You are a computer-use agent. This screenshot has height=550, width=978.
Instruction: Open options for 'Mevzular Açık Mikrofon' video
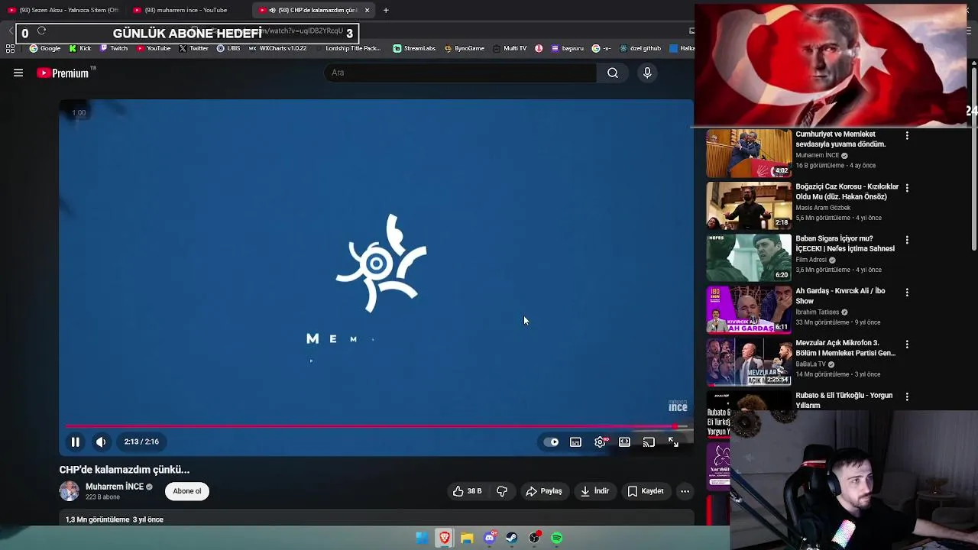[x=907, y=345]
